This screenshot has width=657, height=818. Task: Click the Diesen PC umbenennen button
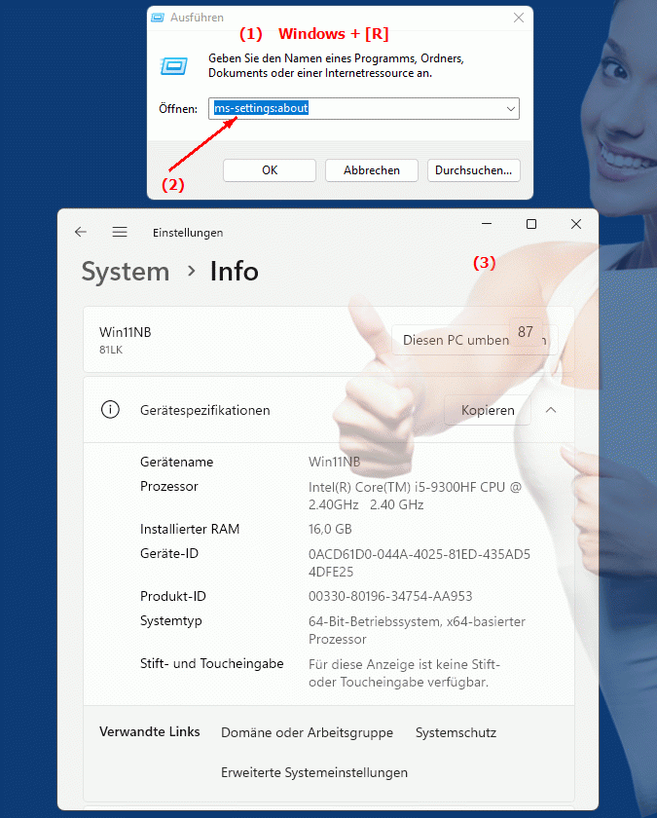475,340
